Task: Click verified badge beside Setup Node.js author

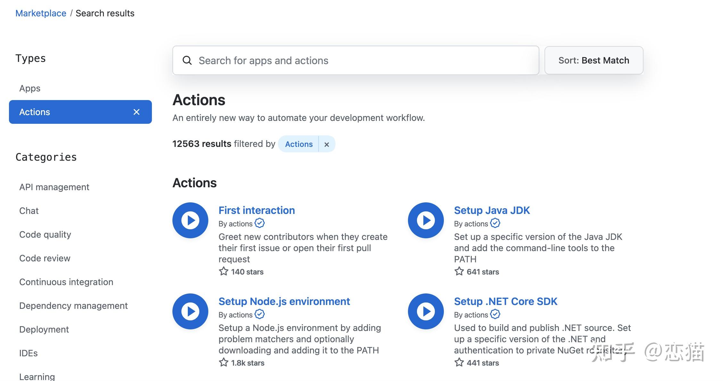Action: tap(260, 314)
